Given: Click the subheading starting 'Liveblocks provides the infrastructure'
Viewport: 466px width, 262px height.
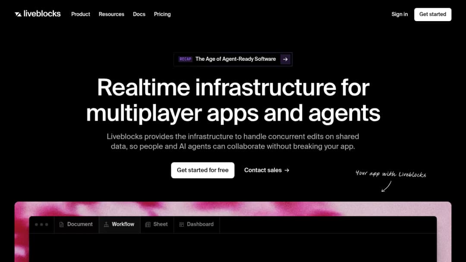Looking at the screenshot, I should pyautogui.click(x=233, y=141).
